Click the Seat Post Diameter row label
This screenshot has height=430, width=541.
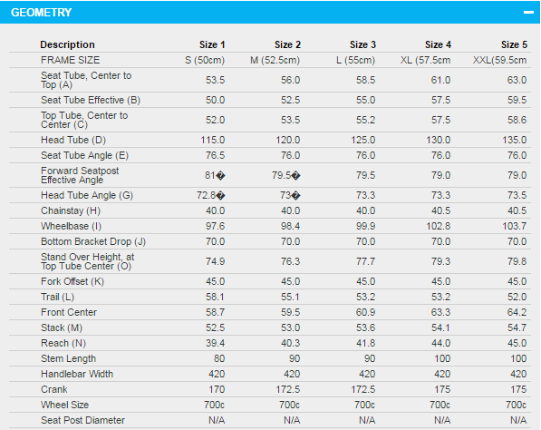click(82, 420)
